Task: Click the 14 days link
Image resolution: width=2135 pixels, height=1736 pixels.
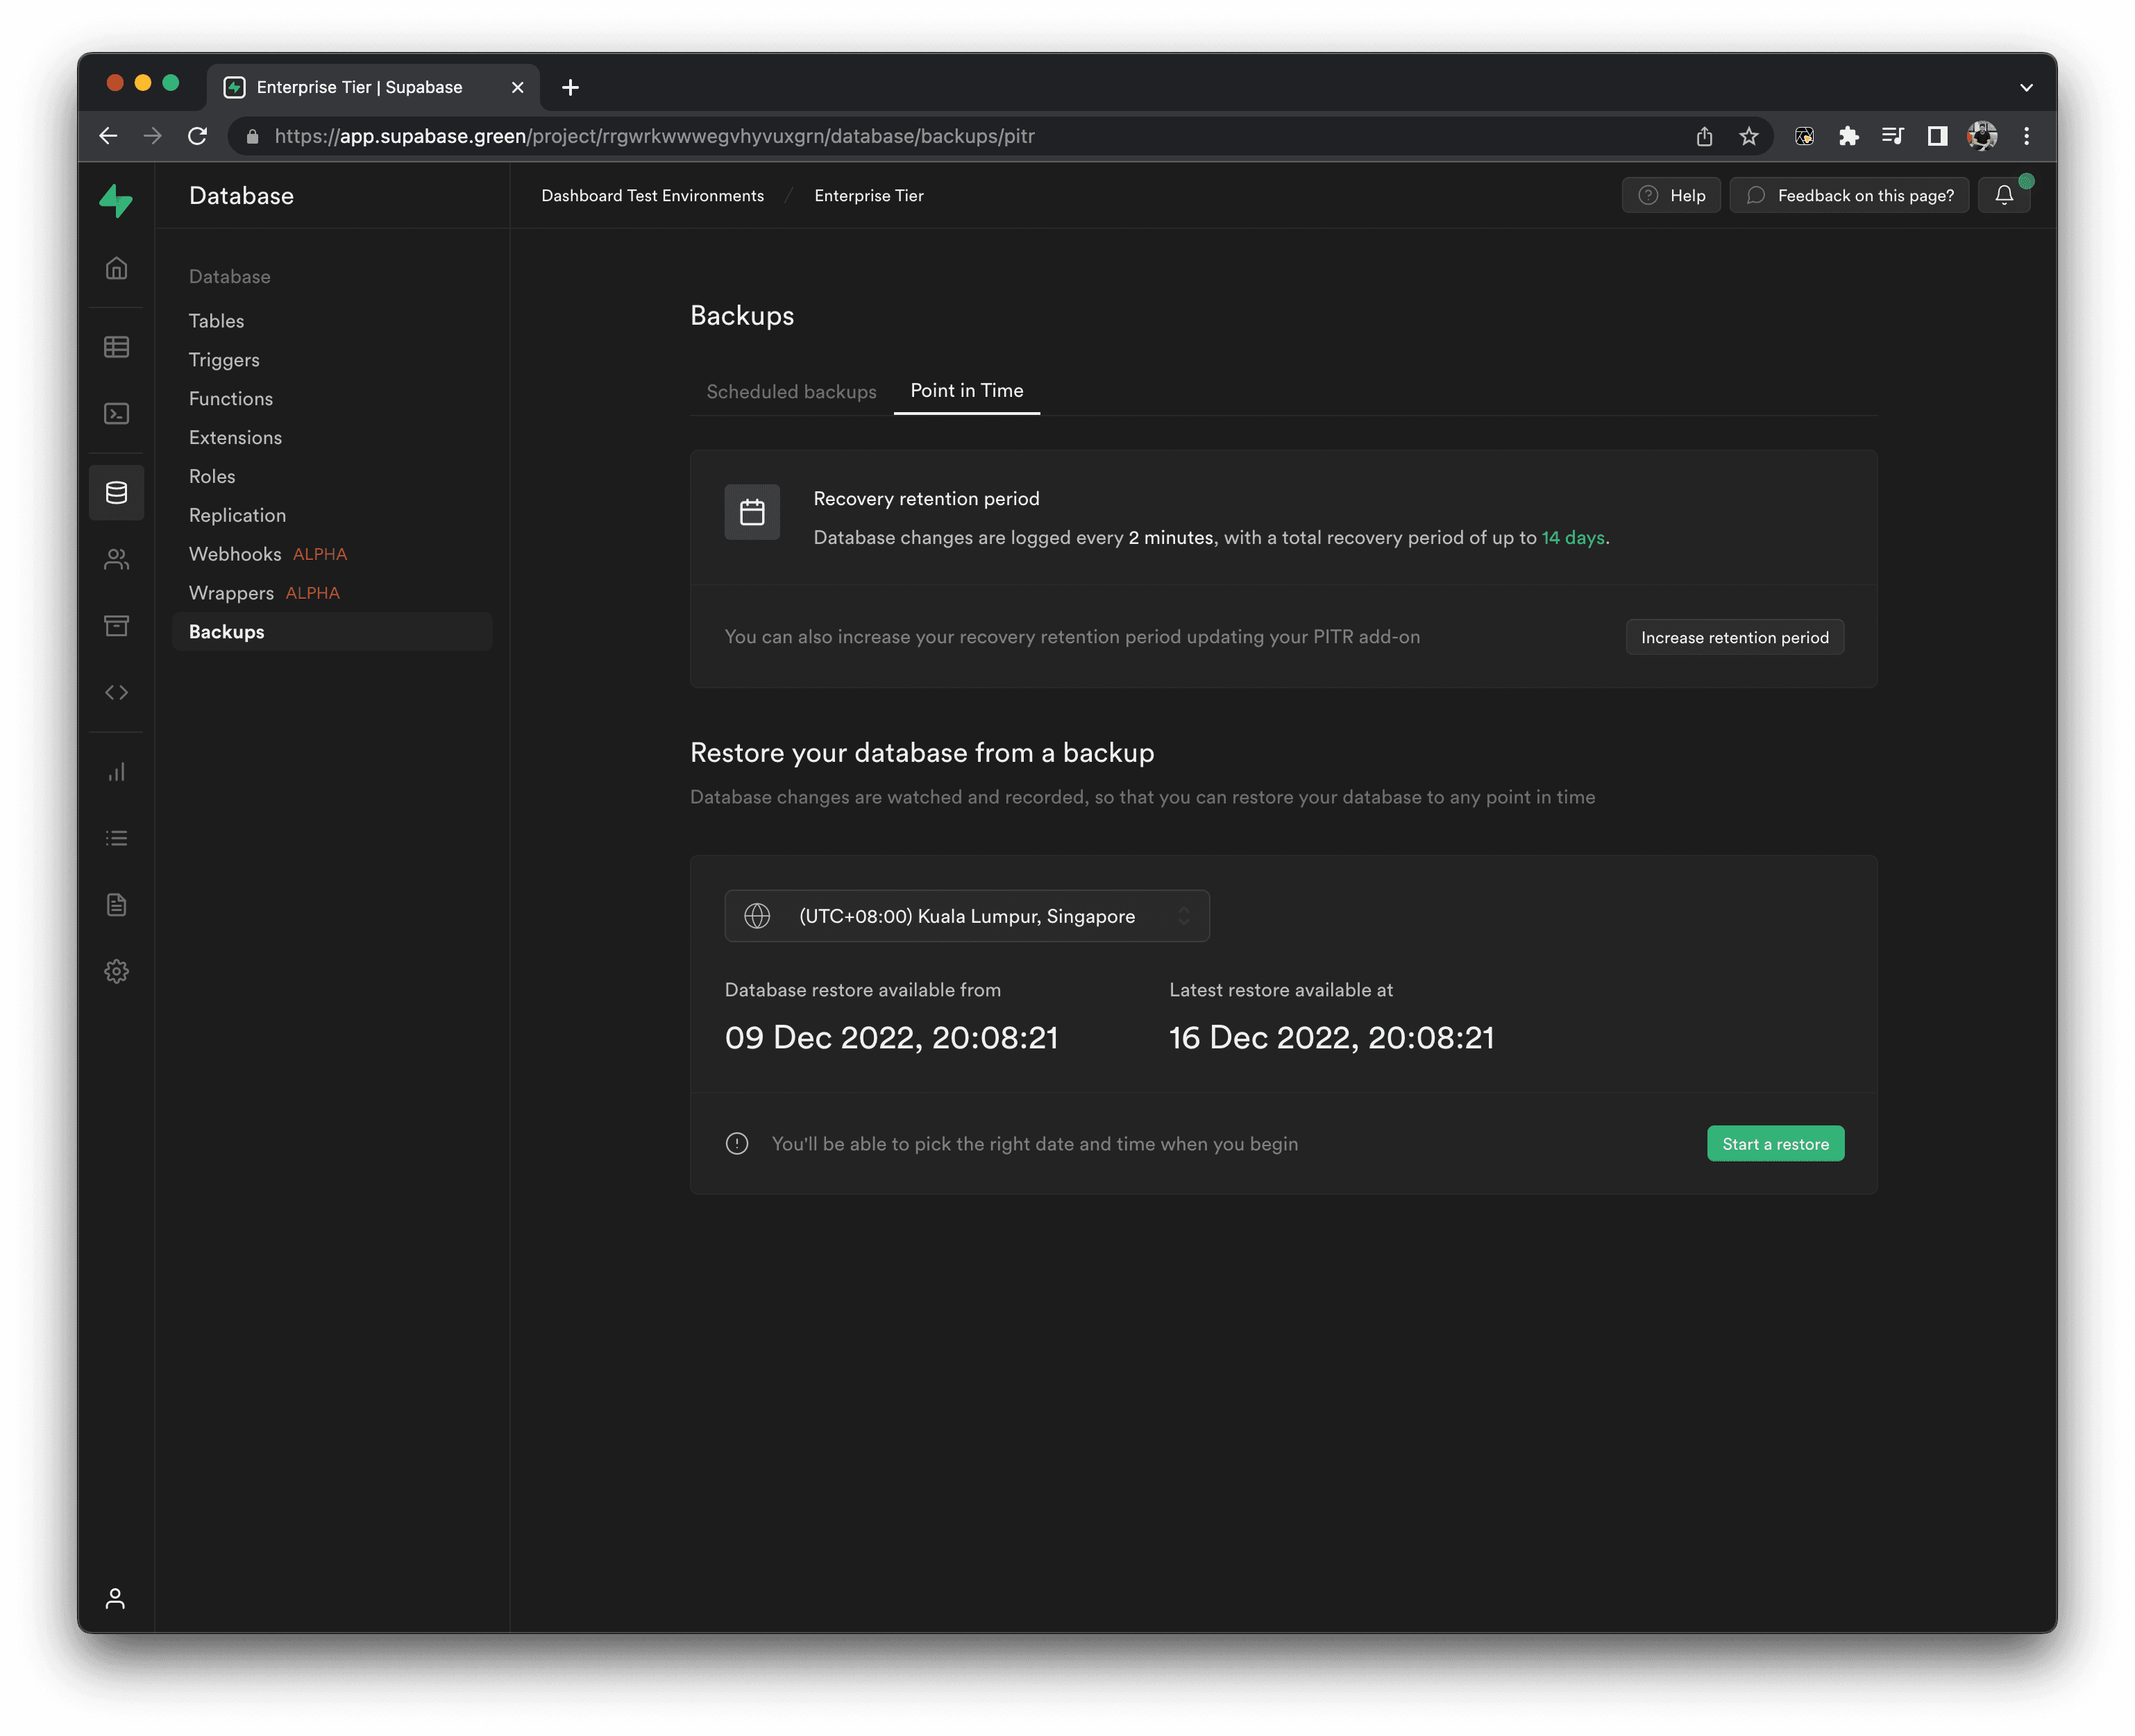Action: tap(1573, 537)
